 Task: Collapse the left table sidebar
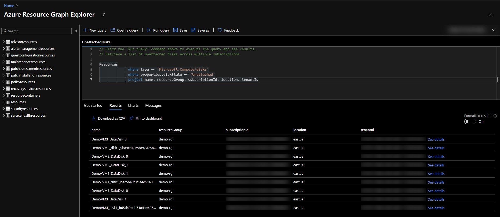pyautogui.click(x=76, y=31)
